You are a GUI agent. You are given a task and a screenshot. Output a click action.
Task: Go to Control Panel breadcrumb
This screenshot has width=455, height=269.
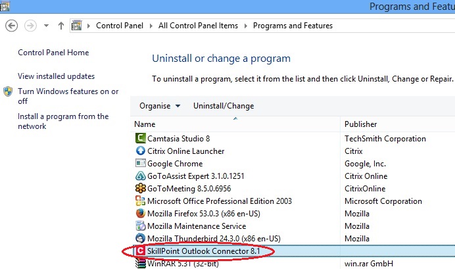click(x=120, y=26)
